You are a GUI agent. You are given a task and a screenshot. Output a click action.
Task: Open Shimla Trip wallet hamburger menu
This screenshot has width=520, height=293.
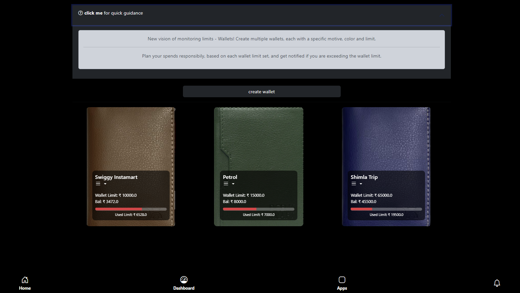354,184
